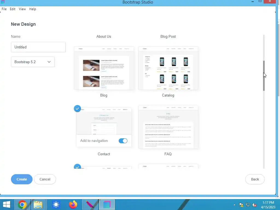Screen dimensions: 280x210
Task: Open the sun icon app in taskbar
Action: click(x=56, y=205)
